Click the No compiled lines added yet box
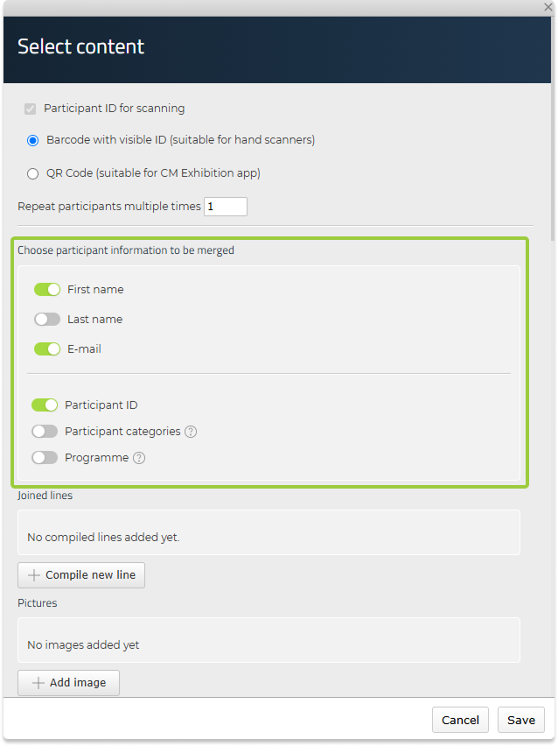The height and width of the screenshot is (746, 558). click(269, 533)
